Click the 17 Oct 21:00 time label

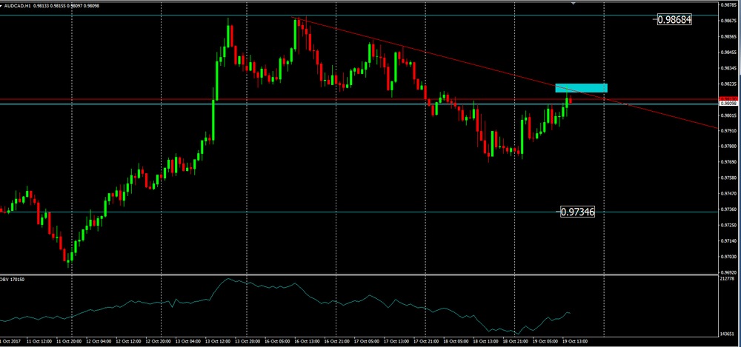pyautogui.click(x=425, y=340)
